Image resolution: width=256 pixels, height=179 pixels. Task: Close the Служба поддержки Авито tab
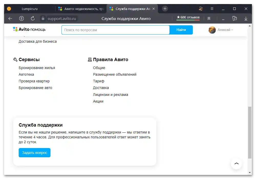(154, 9)
